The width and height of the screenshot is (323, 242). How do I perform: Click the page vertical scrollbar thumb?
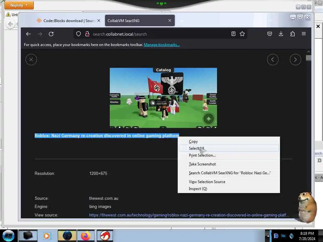(x=308, y=58)
